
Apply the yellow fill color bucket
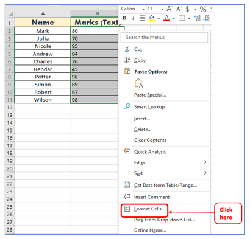[151, 18]
